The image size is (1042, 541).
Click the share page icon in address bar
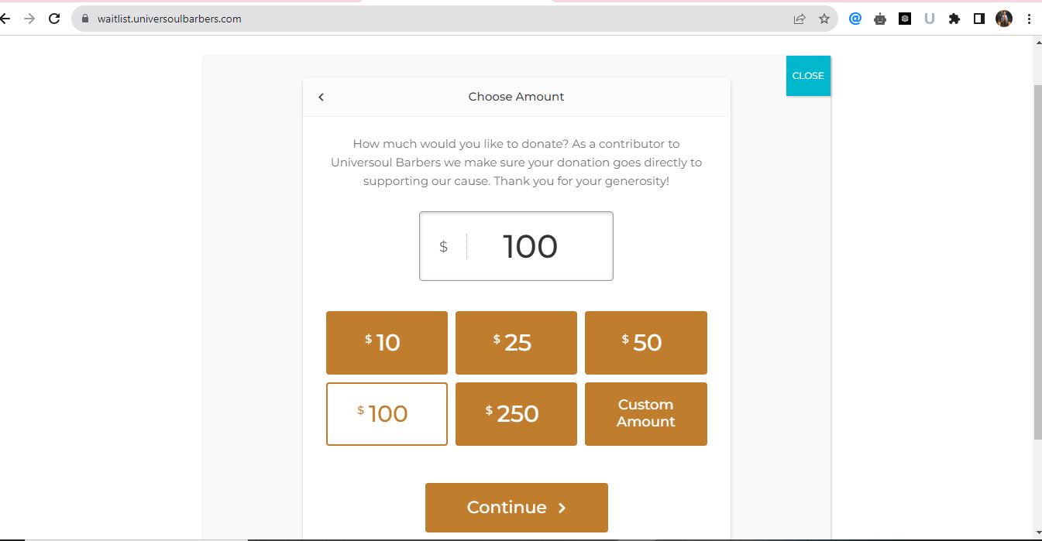pos(800,19)
